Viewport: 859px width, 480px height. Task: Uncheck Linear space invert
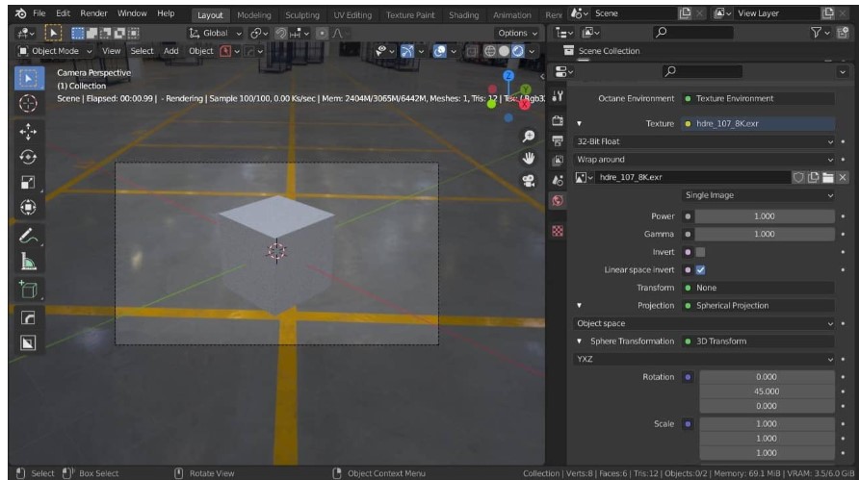click(x=700, y=270)
